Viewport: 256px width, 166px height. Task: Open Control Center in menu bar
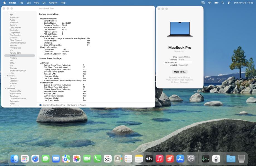tap(229, 3)
